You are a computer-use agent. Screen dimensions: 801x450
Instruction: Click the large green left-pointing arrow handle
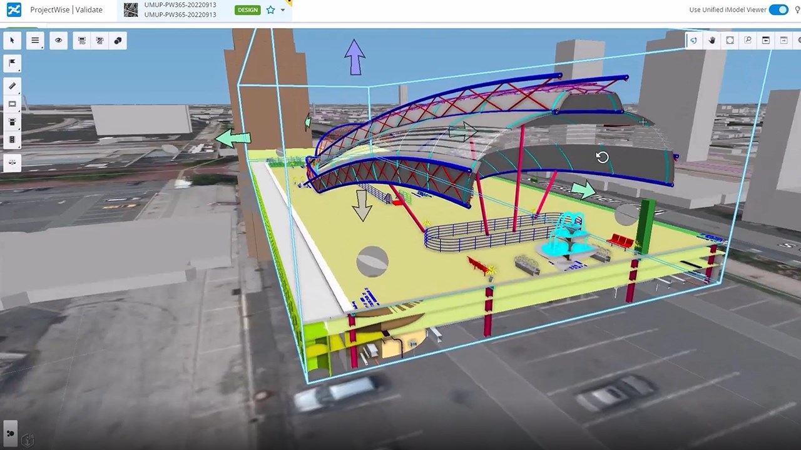[x=232, y=137]
